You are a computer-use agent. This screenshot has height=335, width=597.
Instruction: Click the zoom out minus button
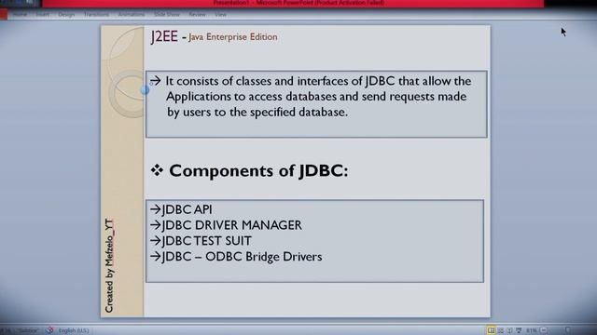(x=544, y=330)
